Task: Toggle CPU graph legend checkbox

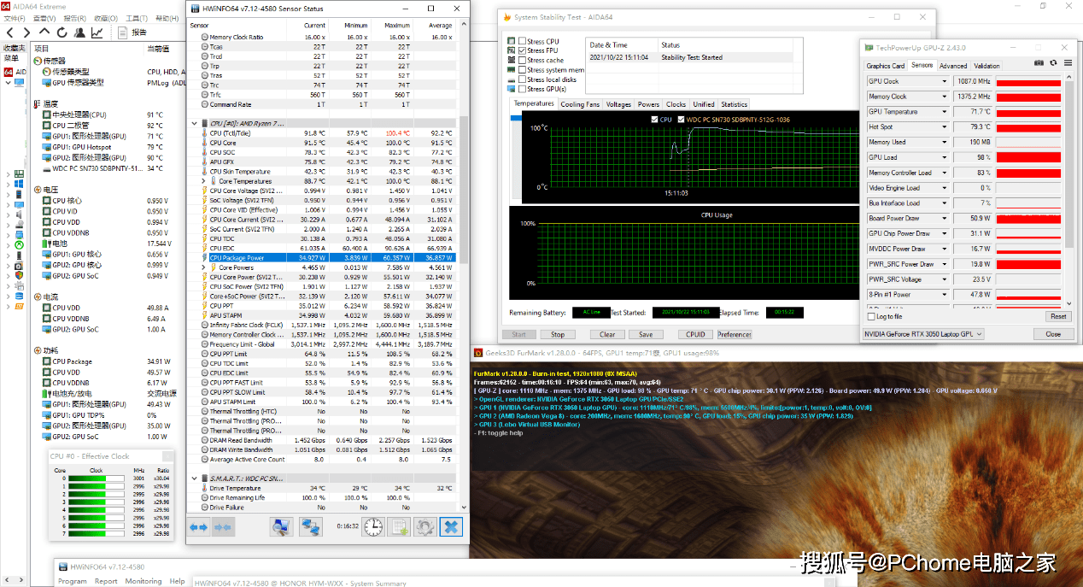Action: (654, 120)
